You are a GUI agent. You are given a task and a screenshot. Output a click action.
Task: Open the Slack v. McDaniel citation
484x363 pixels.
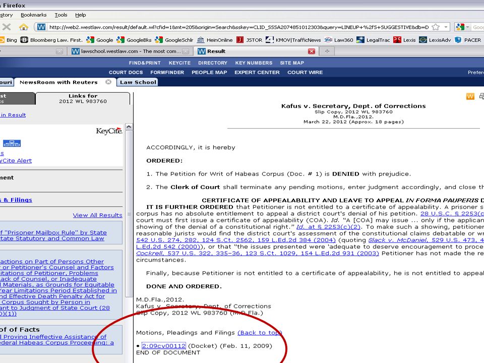(x=426, y=240)
